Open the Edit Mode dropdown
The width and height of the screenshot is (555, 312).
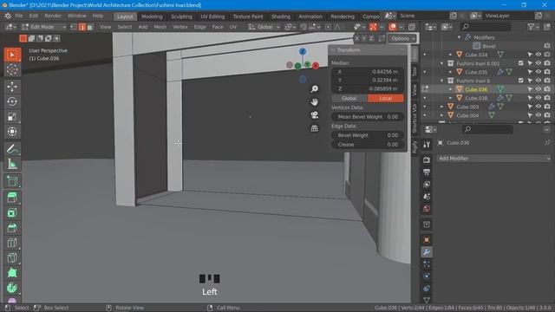44,27
